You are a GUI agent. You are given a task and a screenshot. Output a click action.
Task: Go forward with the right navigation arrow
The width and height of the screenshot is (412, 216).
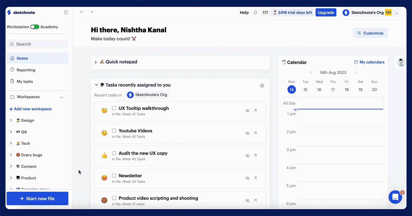tap(91, 12)
